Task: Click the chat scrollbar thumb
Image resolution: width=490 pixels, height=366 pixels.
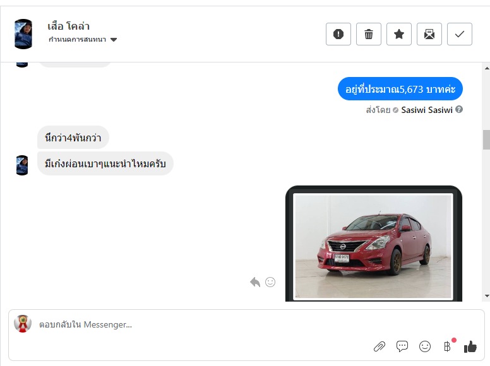Action: 487,139
